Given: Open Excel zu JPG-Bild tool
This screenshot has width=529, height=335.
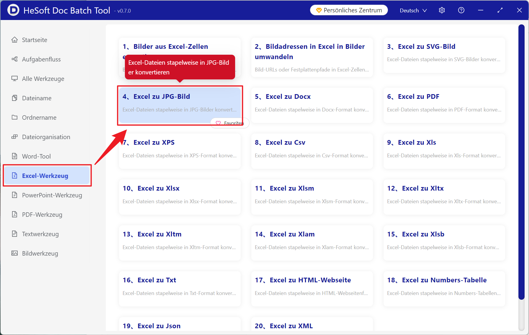Looking at the screenshot, I should (x=180, y=105).
